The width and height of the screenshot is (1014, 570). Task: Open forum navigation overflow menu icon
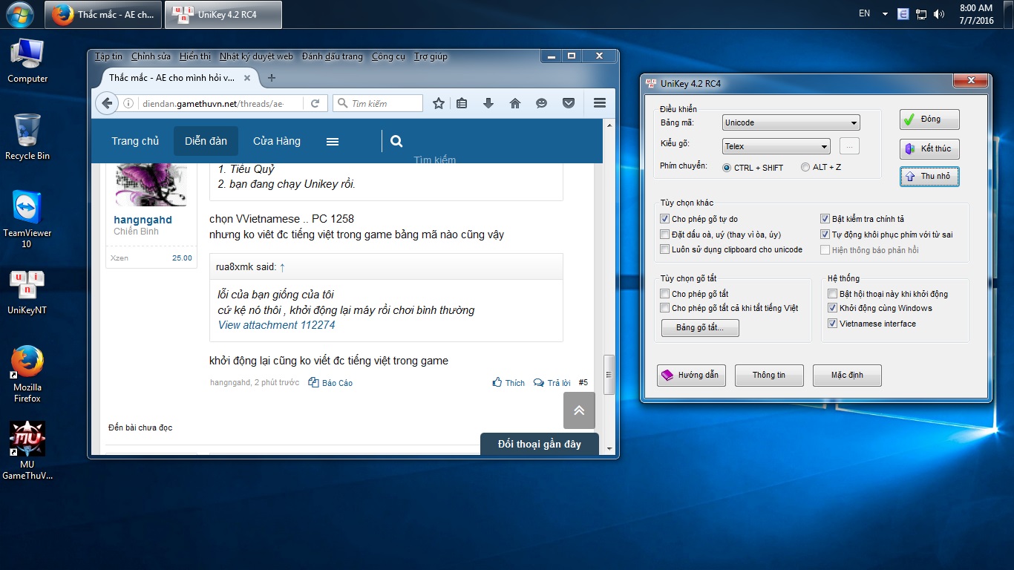tap(333, 141)
